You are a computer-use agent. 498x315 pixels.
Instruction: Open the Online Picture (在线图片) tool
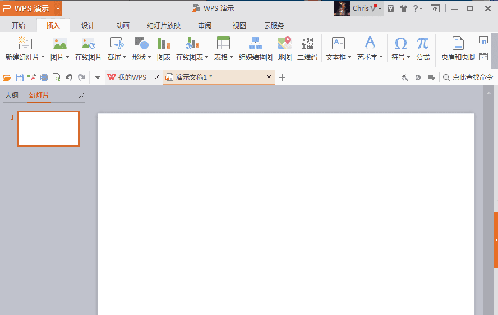pyautogui.click(x=88, y=43)
